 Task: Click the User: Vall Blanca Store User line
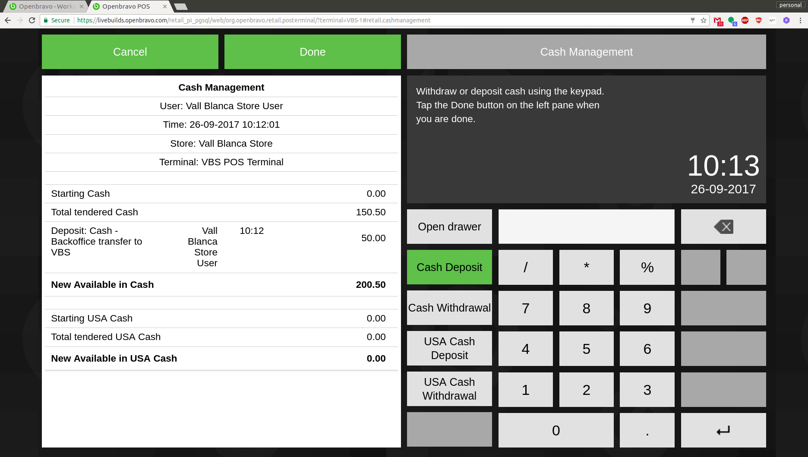coord(221,106)
